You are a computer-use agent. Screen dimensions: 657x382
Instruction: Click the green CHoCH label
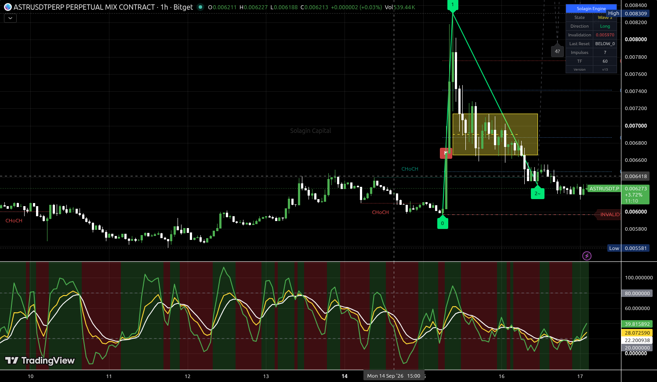tap(410, 169)
